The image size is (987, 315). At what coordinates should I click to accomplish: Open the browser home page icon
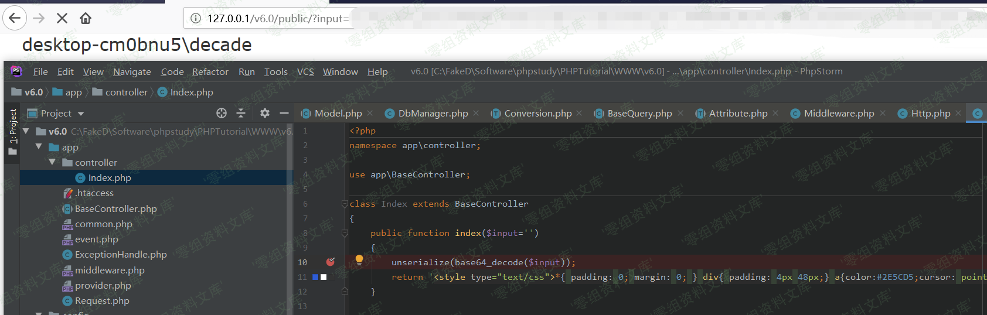[x=86, y=18]
